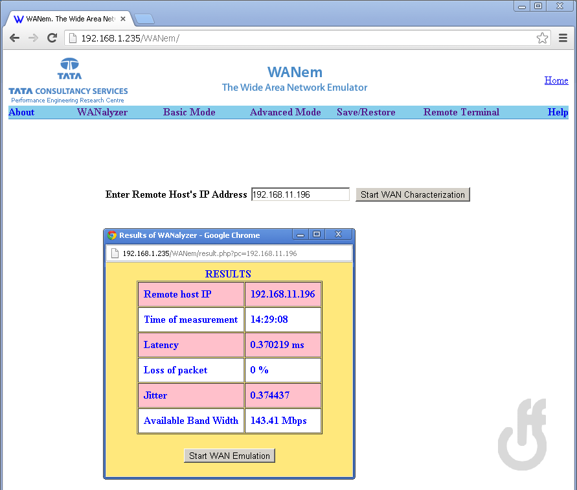Minimize the Results of WANalyzer popup
577x490 pixels.
[300, 235]
